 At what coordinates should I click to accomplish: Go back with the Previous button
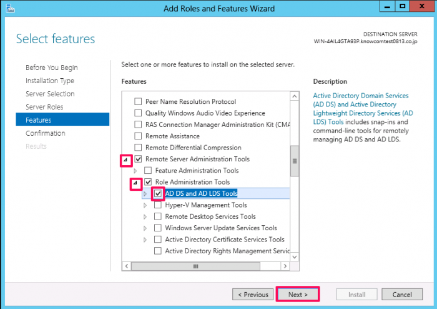[253, 294]
